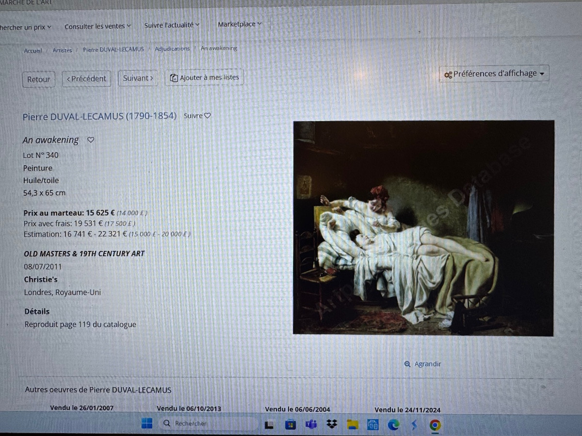Open the blue phone-link taskbar icon
This screenshot has width=582, height=436.
pos(372,425)
